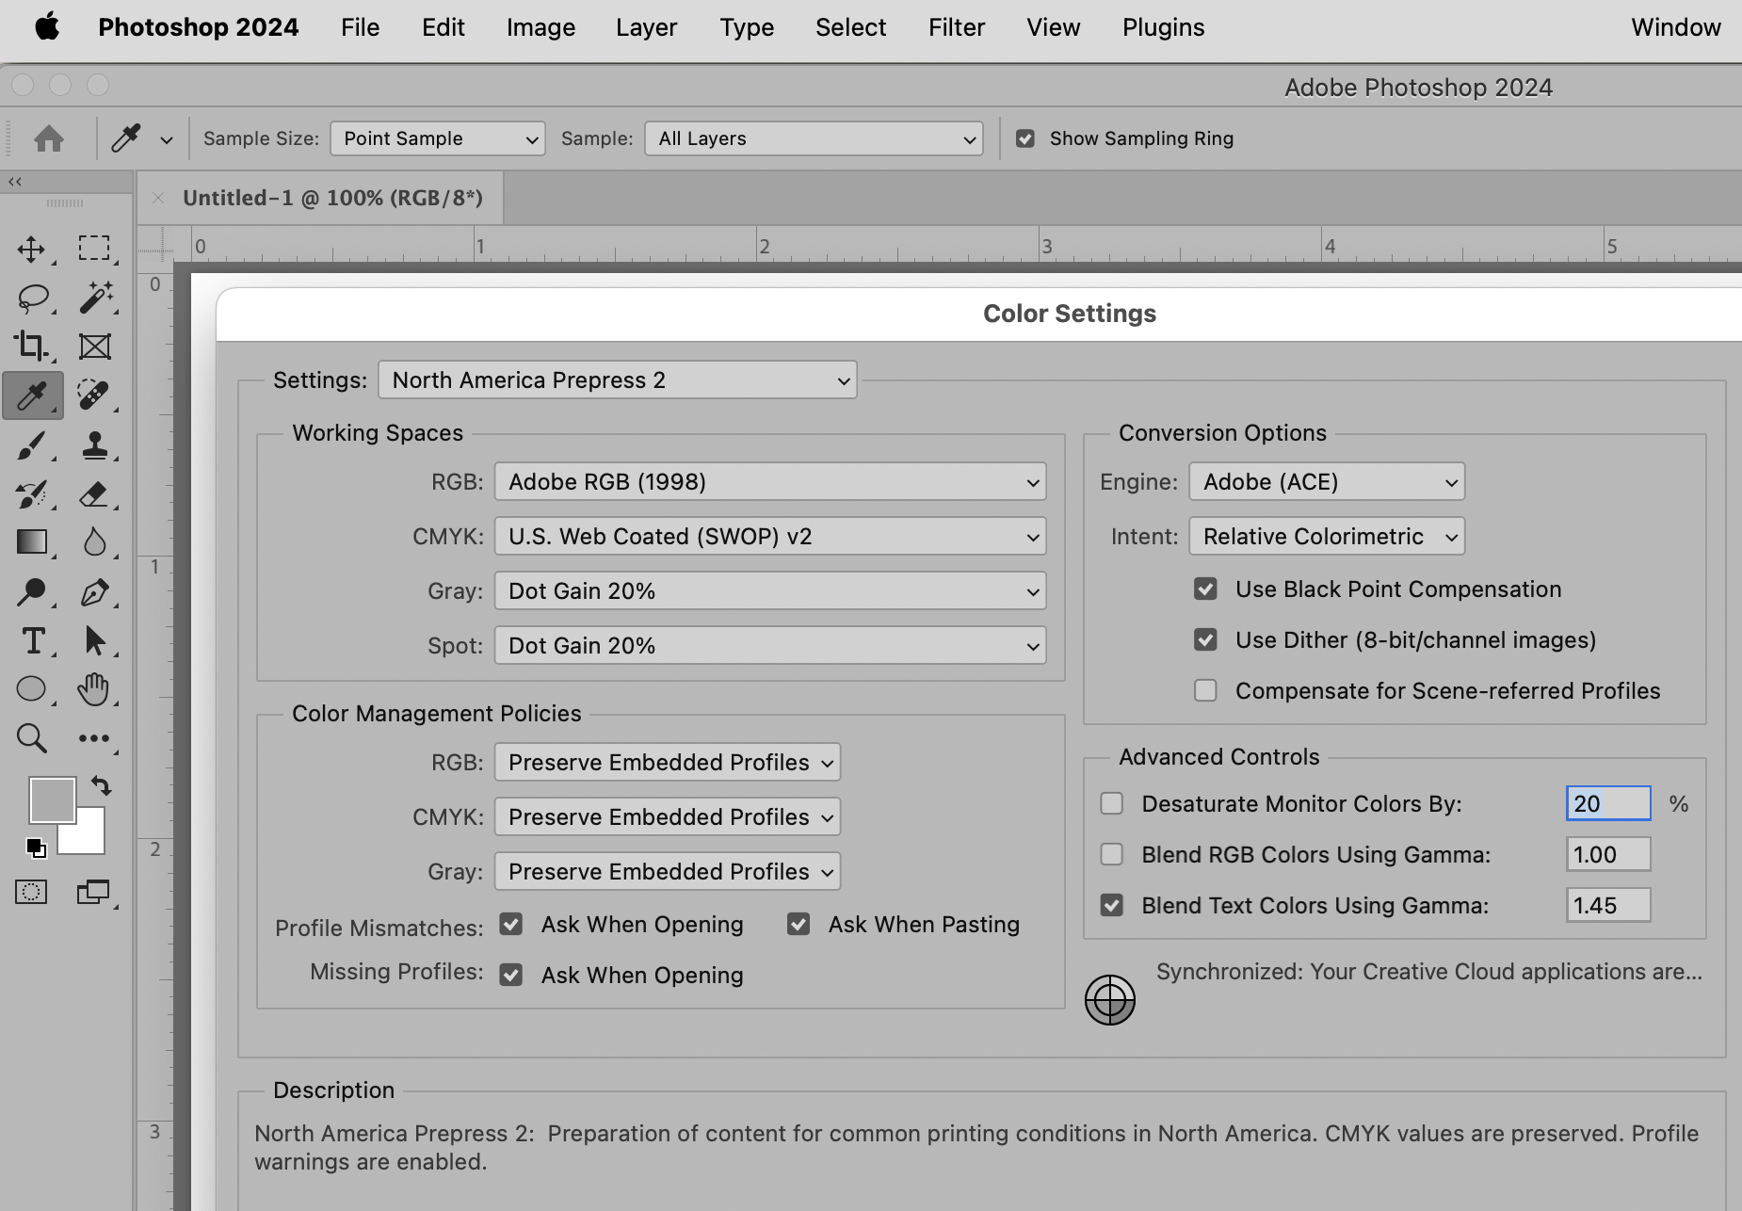Choose the Pen tool

click(94, 591)
